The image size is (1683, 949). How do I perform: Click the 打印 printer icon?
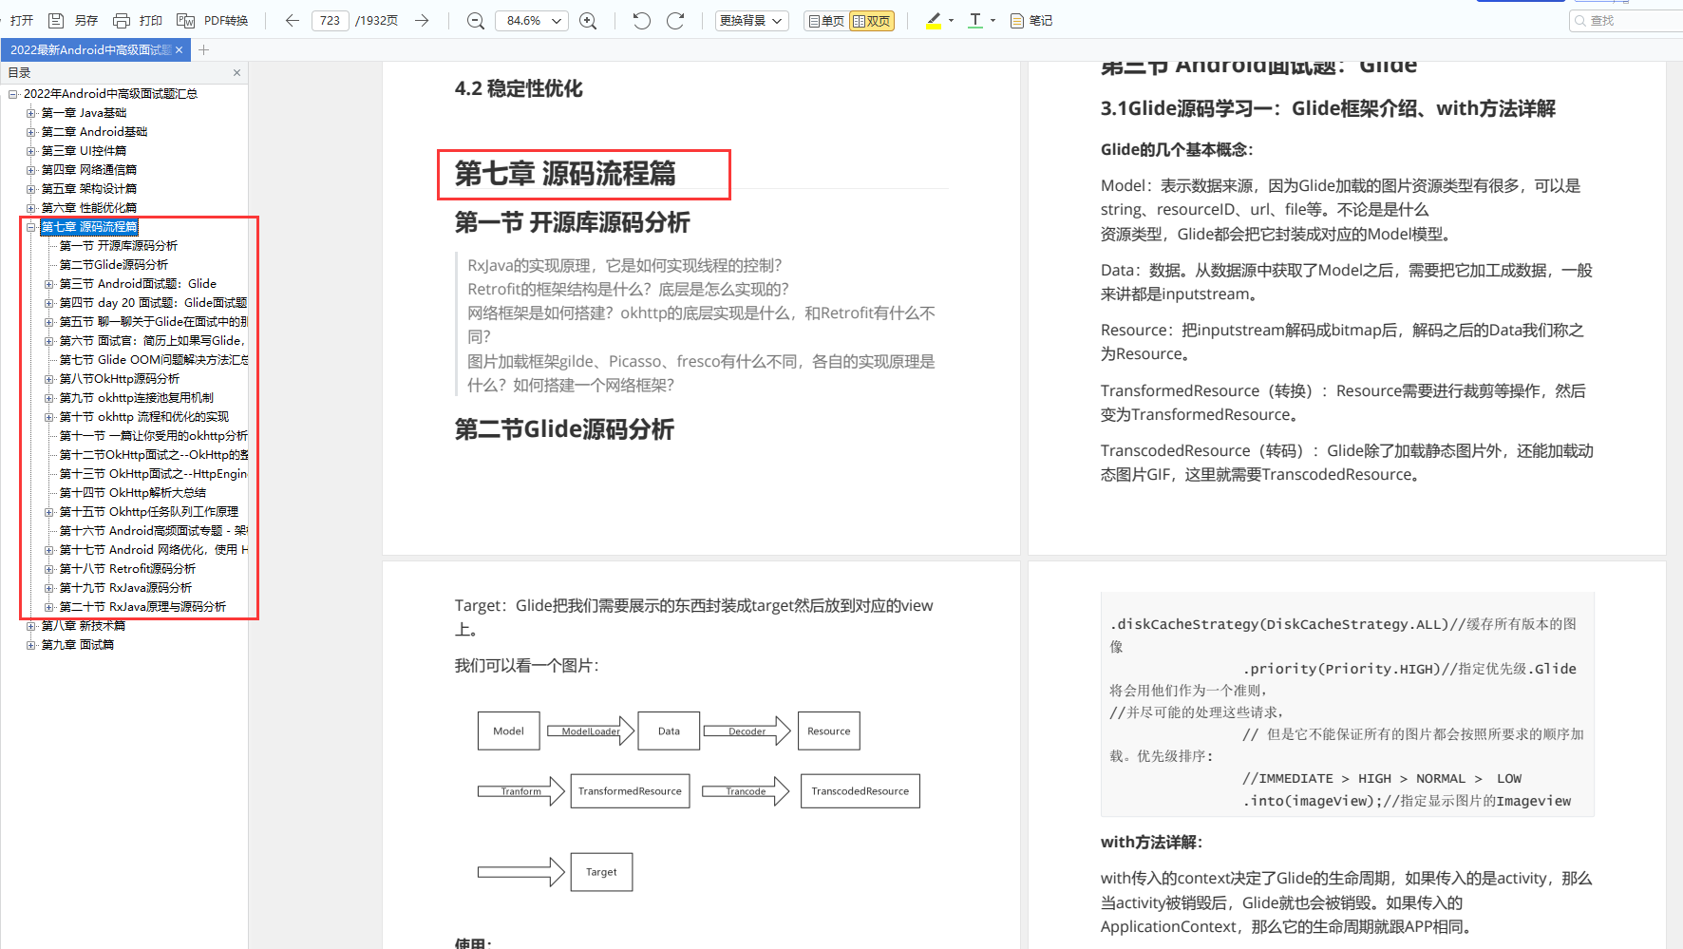122,21
